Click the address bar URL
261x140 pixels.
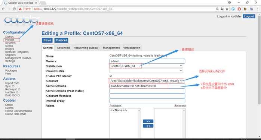(x=73, y=9)
